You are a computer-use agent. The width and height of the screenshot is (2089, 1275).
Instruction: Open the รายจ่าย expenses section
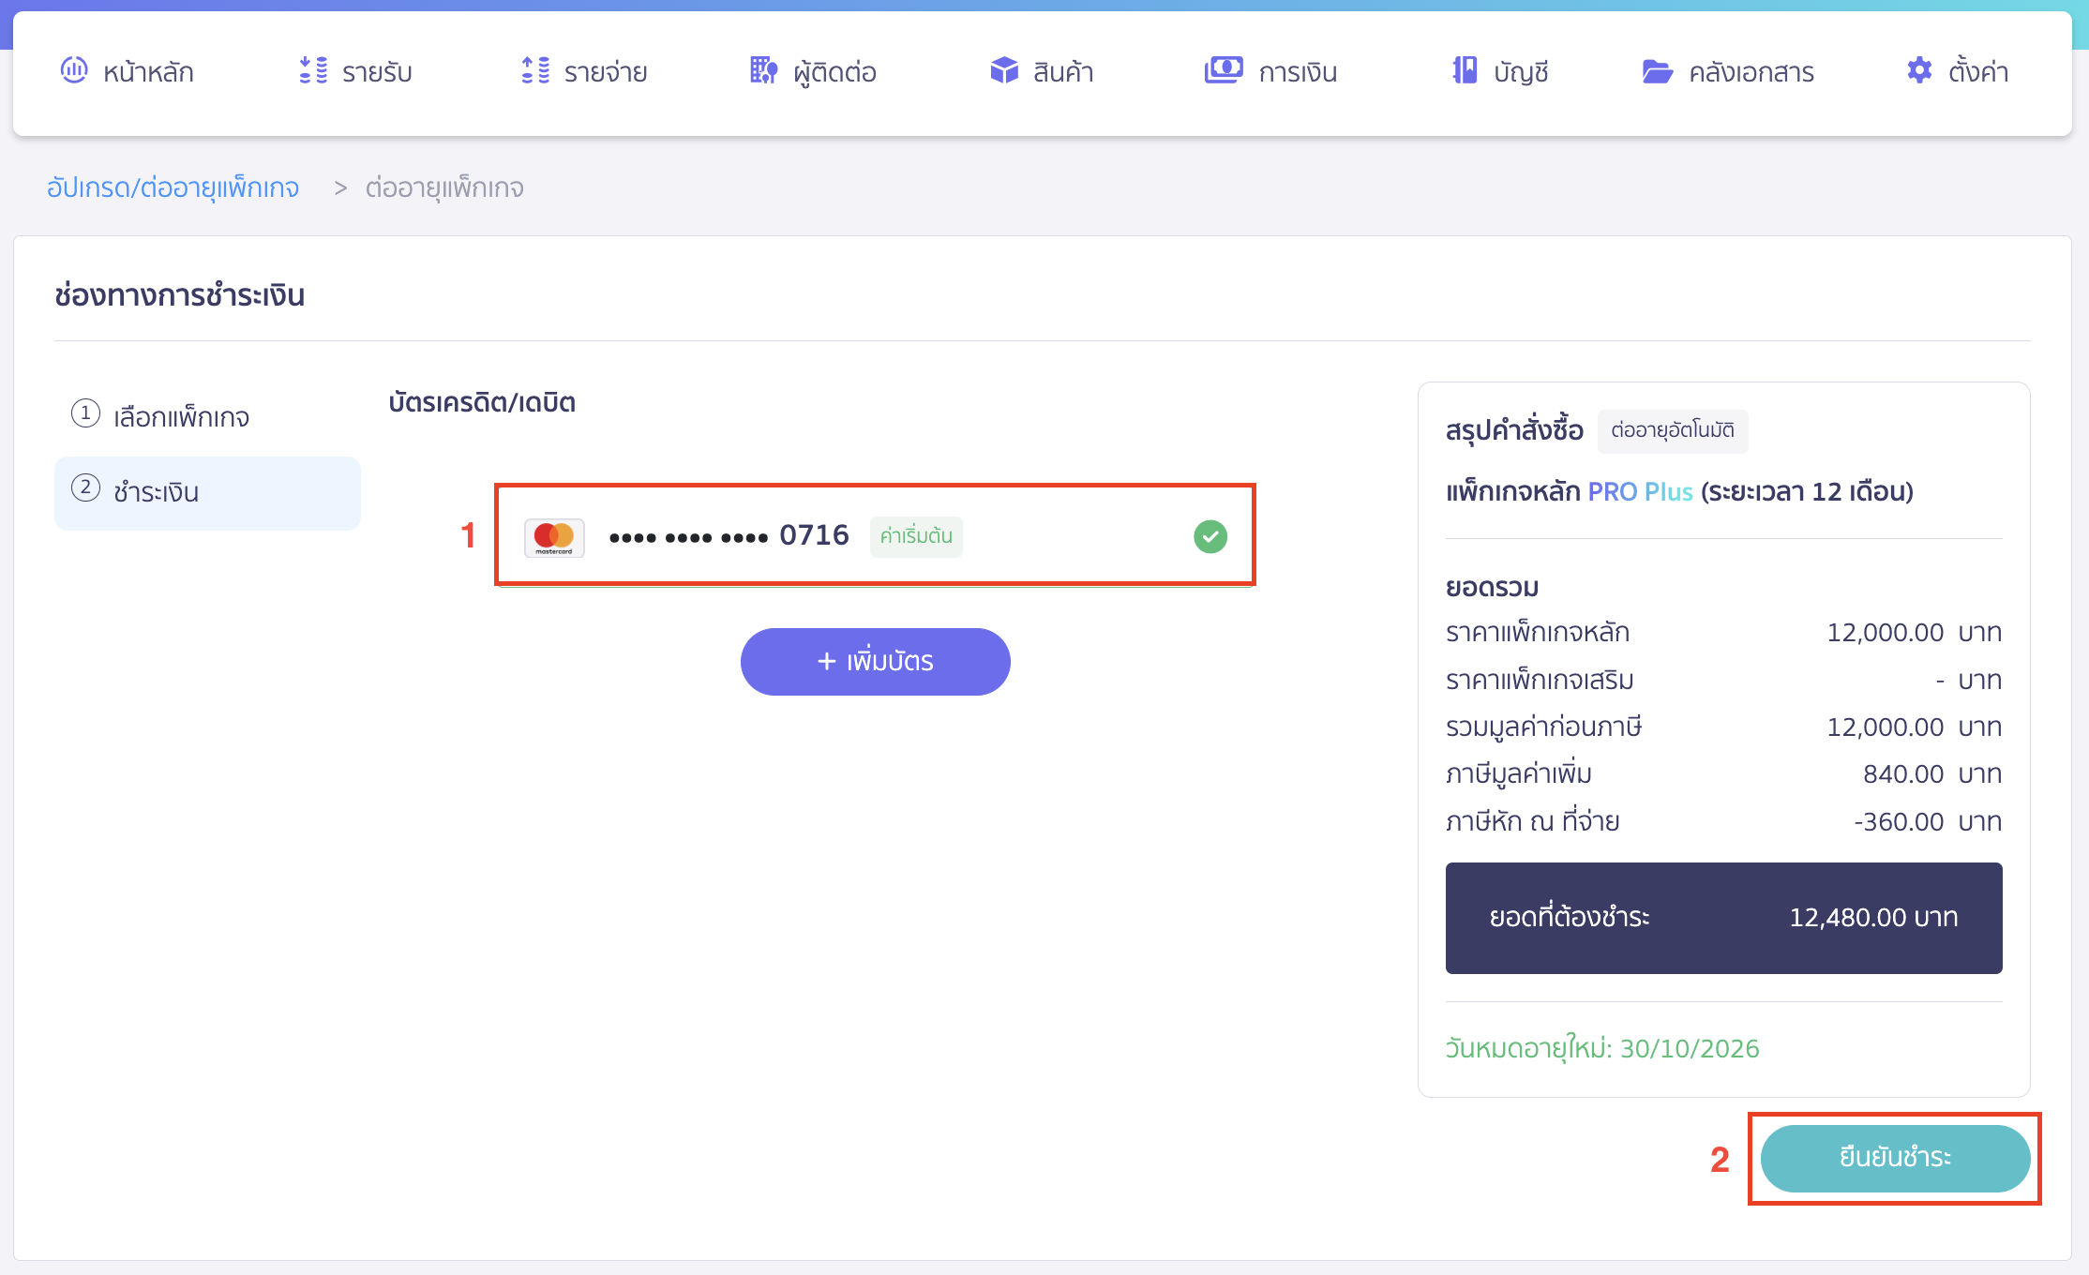click(583, 71)
